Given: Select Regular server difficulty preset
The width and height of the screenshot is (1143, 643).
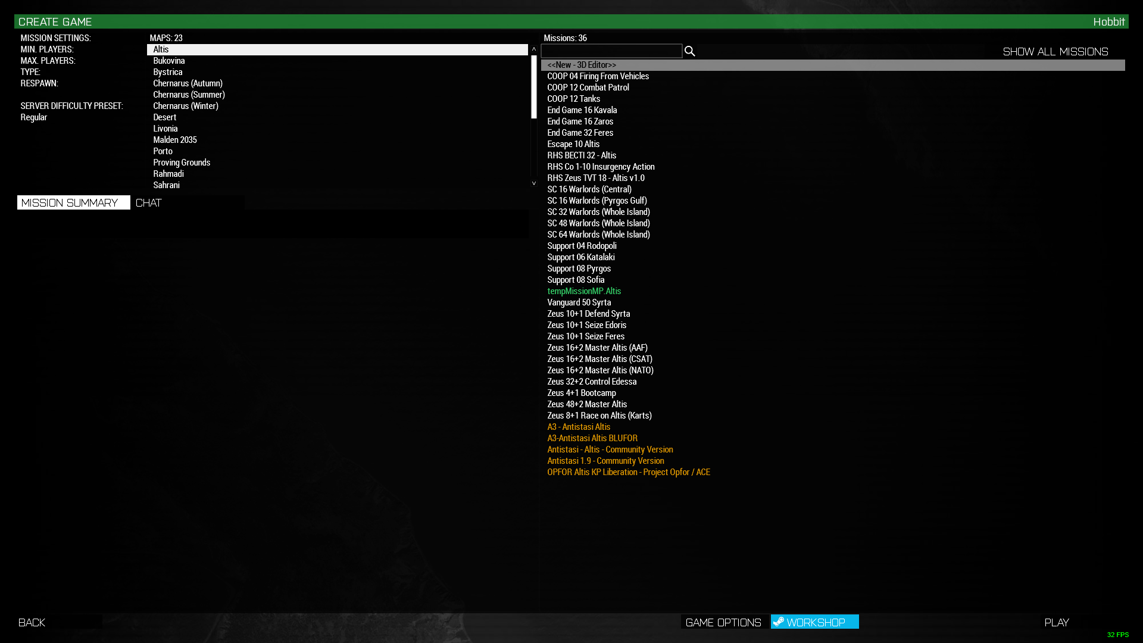Looking at the screenshot, I should click(x=34, y=117).
